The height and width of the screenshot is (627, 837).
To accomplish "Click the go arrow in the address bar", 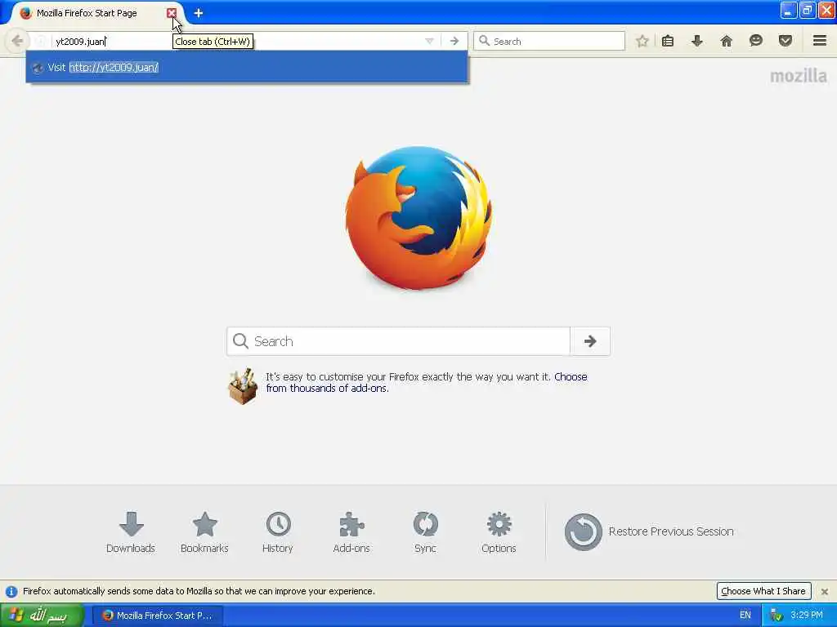I will pos(454,41).
